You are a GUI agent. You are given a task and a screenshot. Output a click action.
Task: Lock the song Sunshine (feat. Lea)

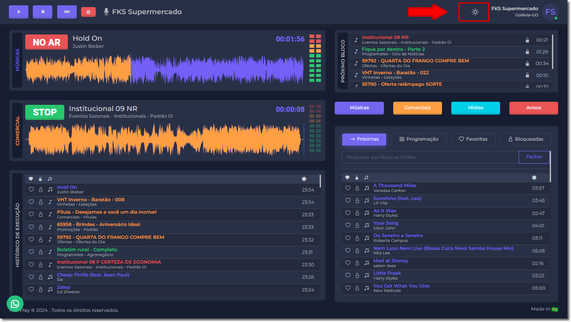(357, 201)
